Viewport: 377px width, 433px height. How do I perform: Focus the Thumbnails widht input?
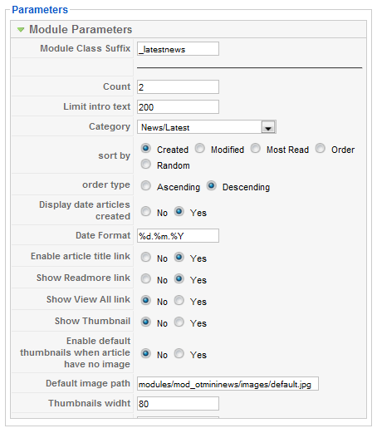[178, 404]
